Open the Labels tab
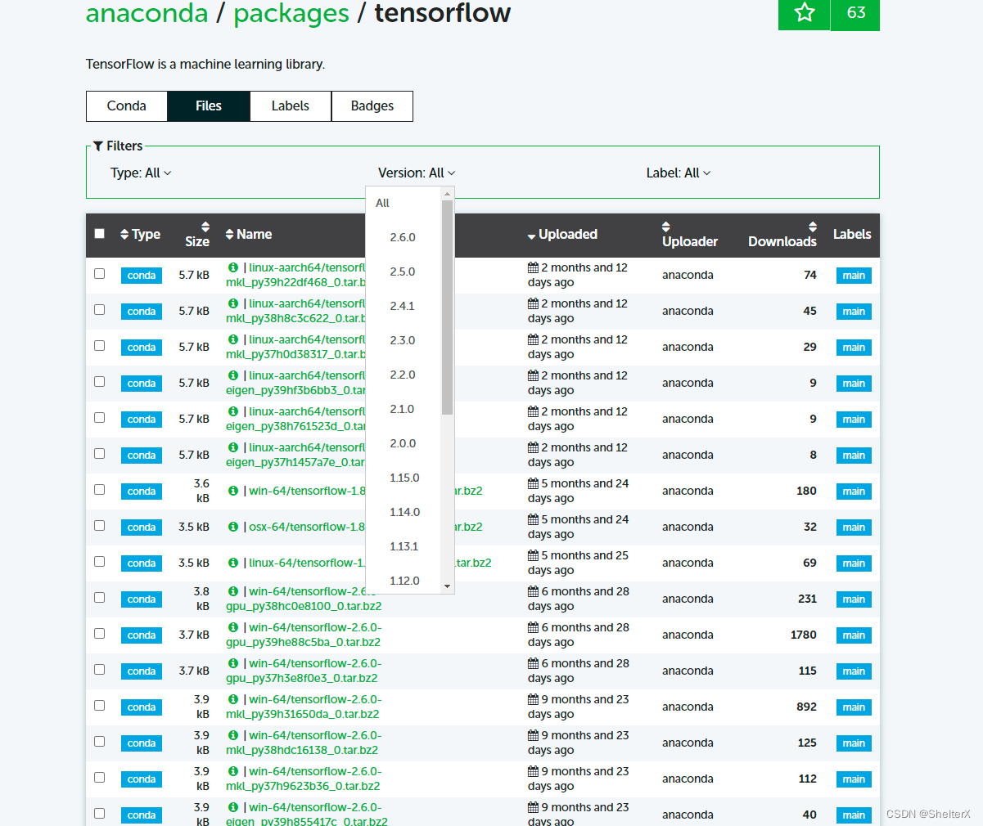 tap(291, 106)
